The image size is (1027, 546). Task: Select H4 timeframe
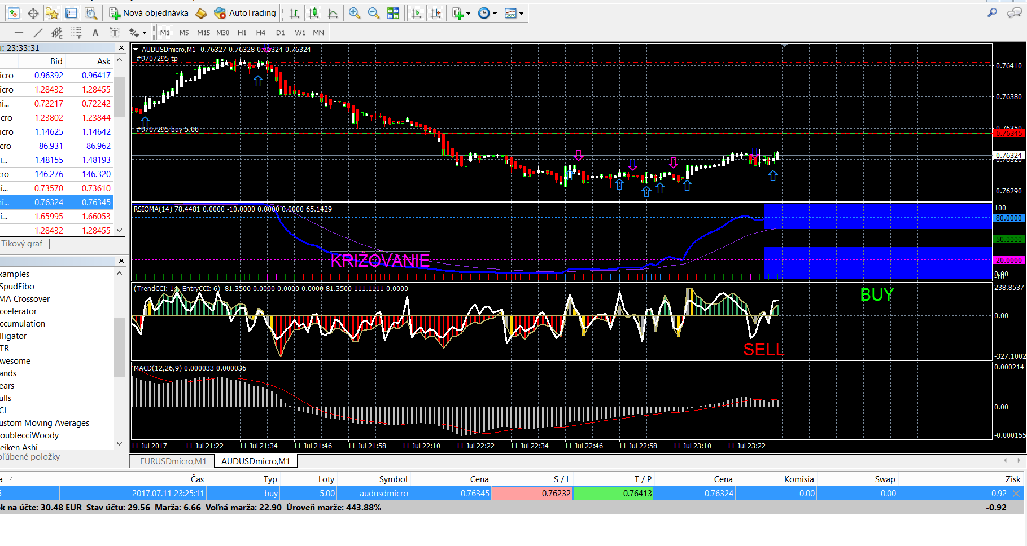261,33
